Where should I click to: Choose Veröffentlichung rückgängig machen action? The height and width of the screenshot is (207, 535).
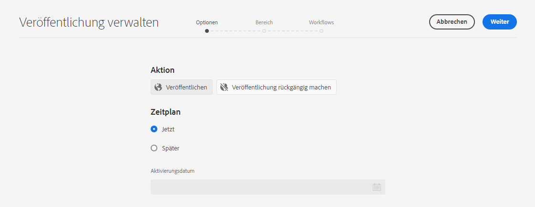[277, 87]
